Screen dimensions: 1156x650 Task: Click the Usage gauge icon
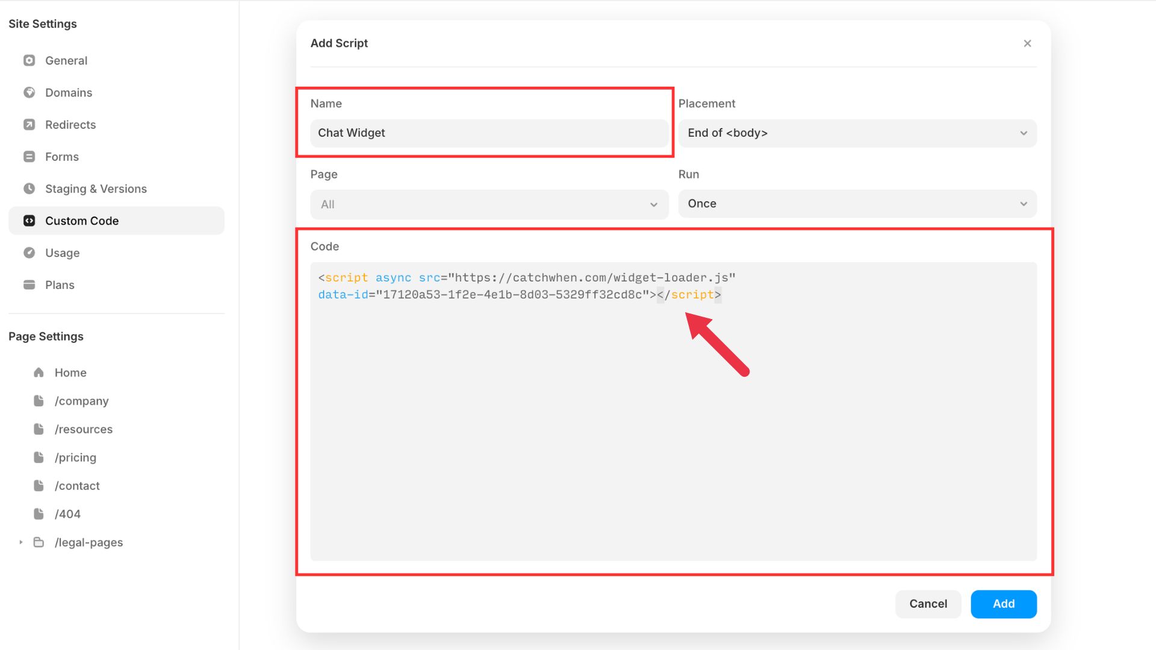pos(29,253)
